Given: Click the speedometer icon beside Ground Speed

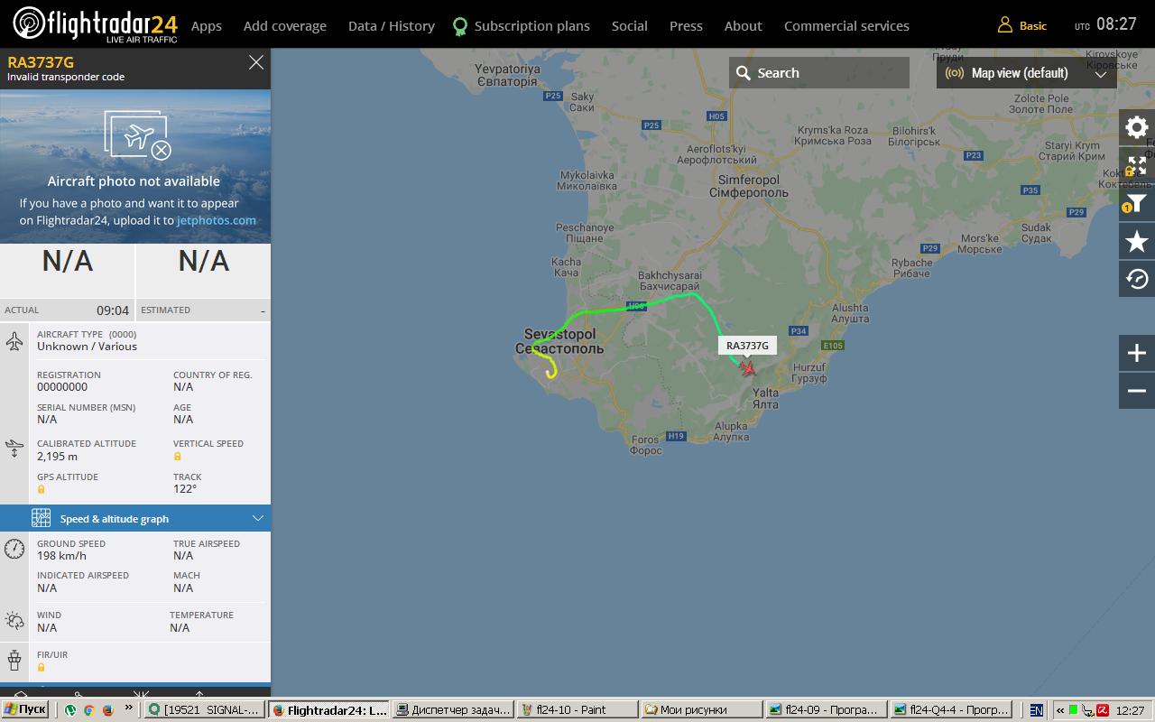Looking at the screenshot, I should point(14,549).
